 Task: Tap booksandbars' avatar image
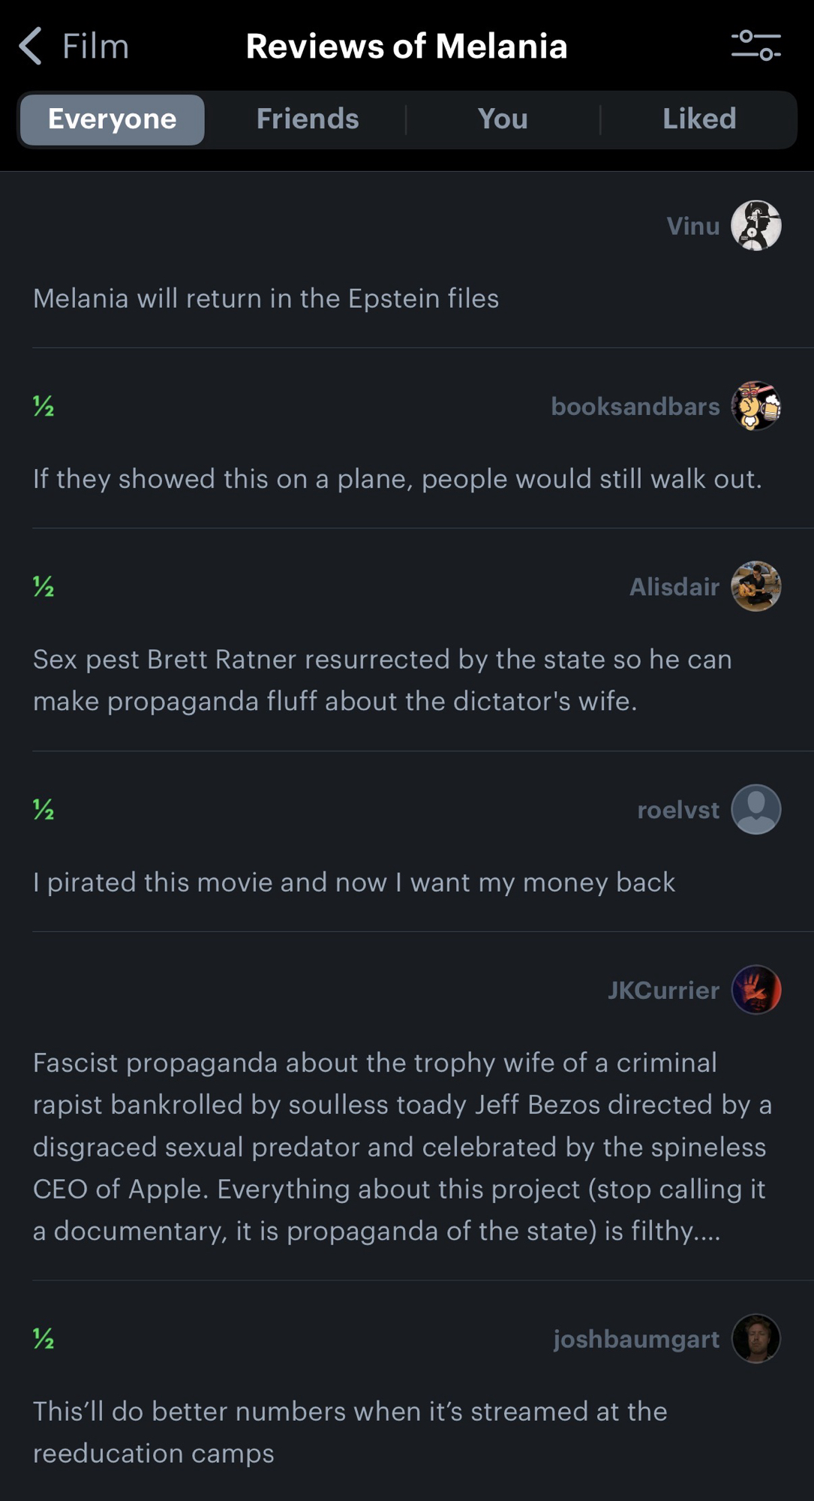click(755, 406)
